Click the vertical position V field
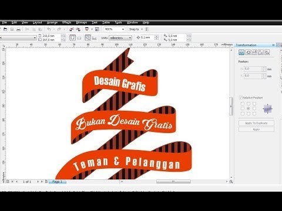 tap(253, 76)
